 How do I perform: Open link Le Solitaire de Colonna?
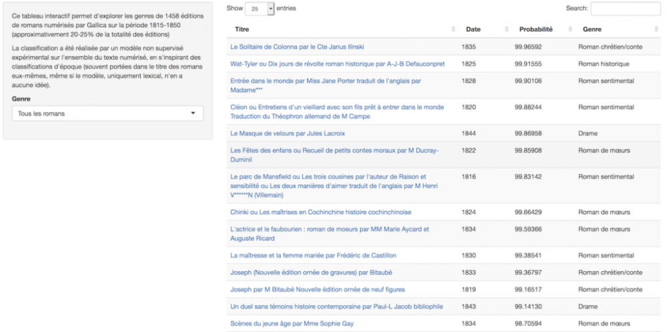[x=297, y=47]
